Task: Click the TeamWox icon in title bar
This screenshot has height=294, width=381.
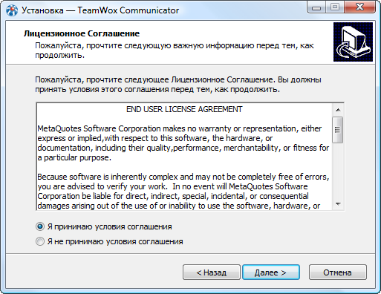Action: [x=12, y=10]
